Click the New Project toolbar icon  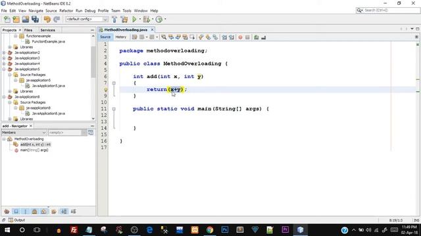click(16, 19)
